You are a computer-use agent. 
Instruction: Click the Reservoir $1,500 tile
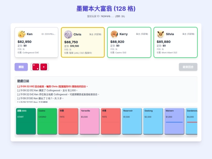[x=132, y=121]
